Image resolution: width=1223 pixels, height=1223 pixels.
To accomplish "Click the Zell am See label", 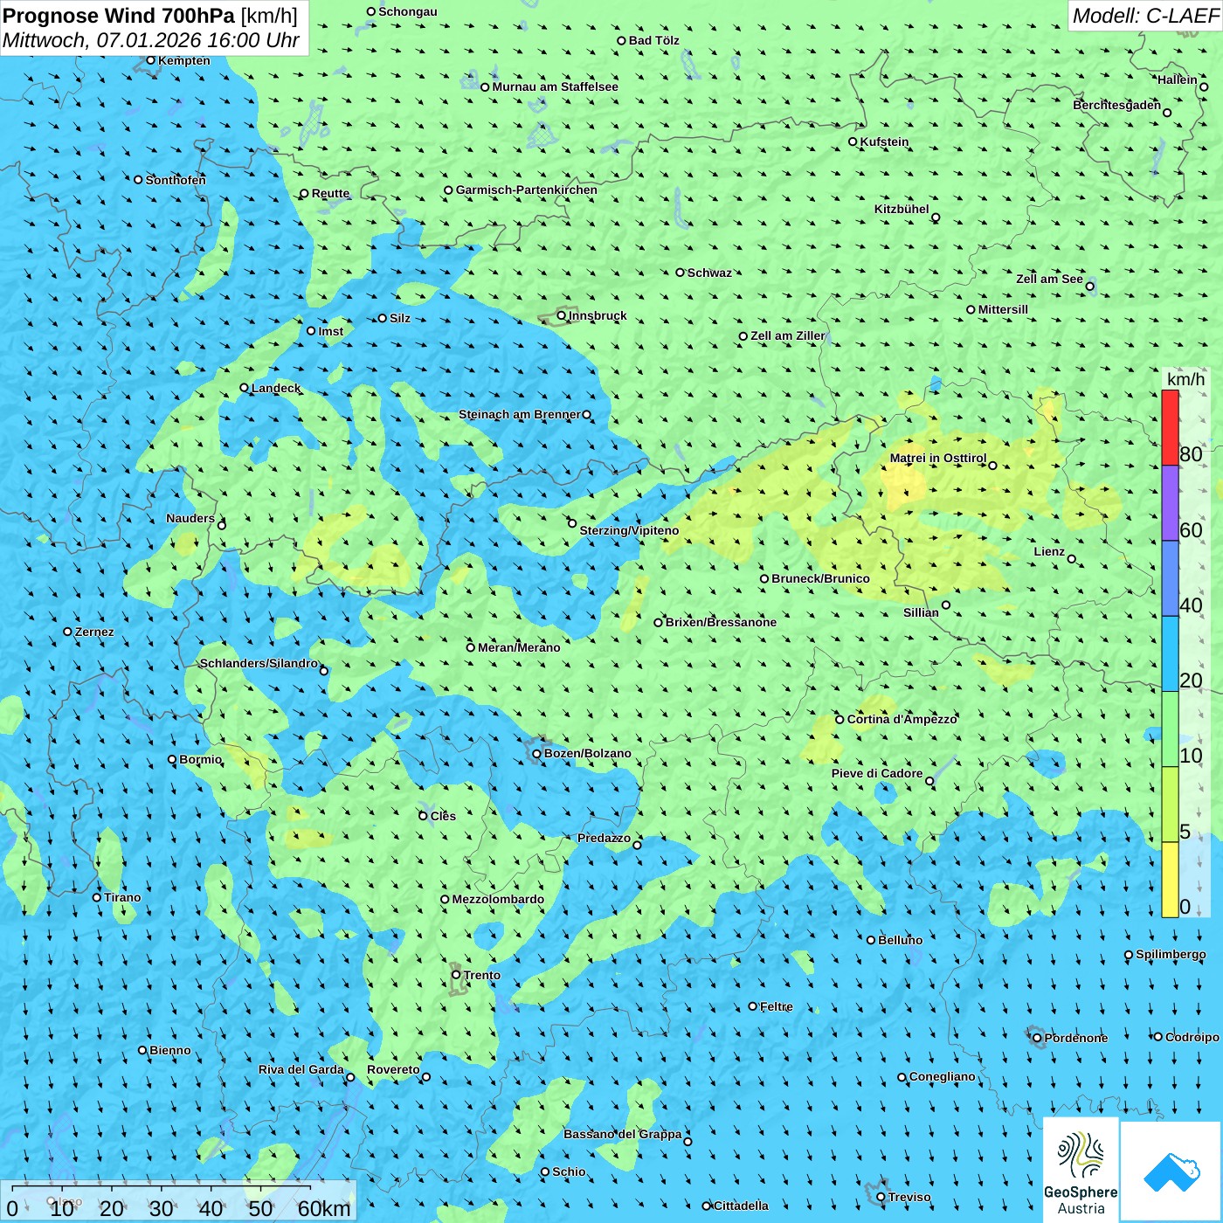I will (x=1049, y=279).
